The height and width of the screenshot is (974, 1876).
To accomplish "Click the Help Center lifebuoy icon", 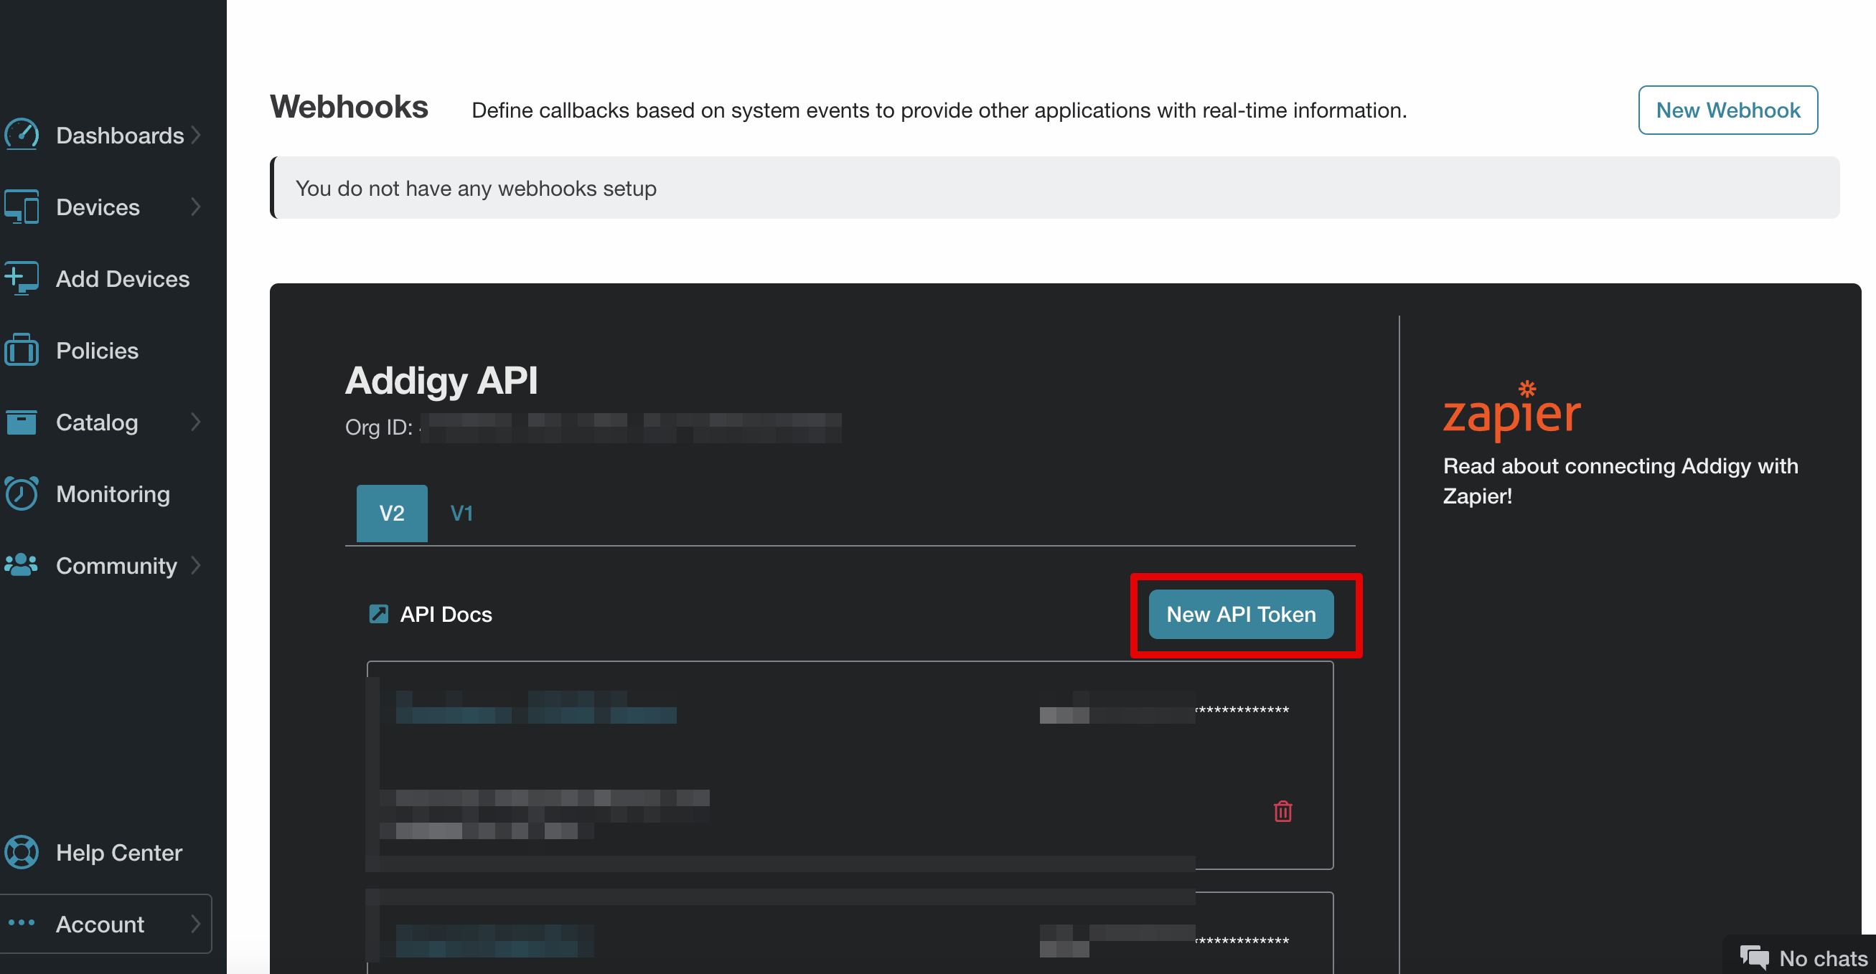I will coord(22,851).
